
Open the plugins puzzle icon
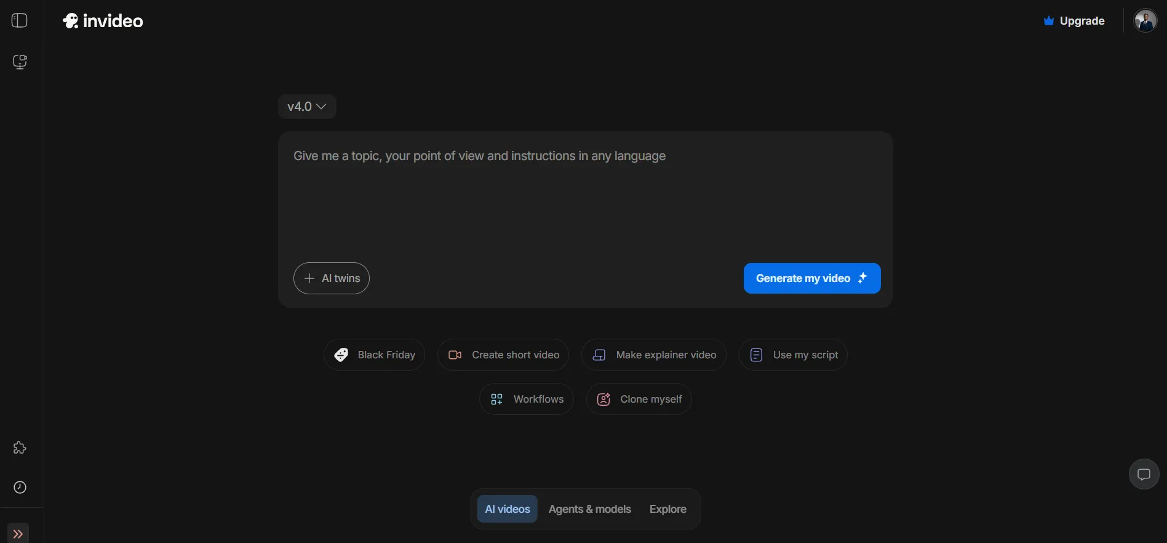tap(20, 448)
